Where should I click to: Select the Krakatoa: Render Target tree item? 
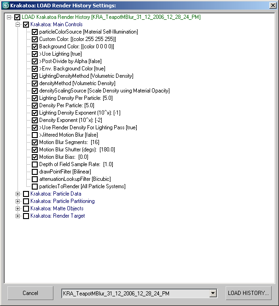[x=58, y=216]
